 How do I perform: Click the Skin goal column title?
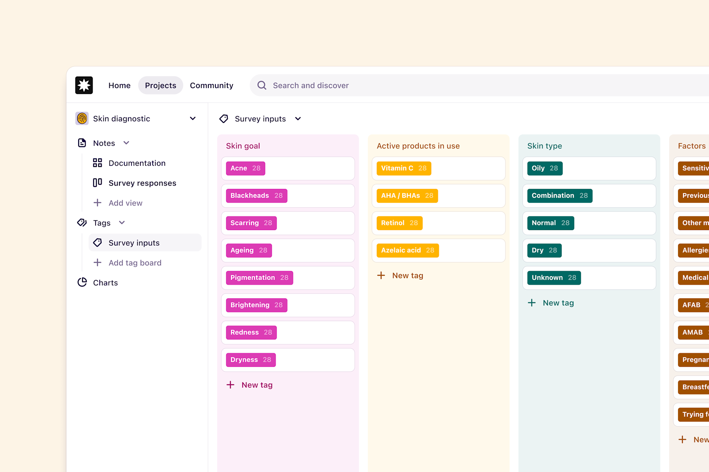point(243,146)
